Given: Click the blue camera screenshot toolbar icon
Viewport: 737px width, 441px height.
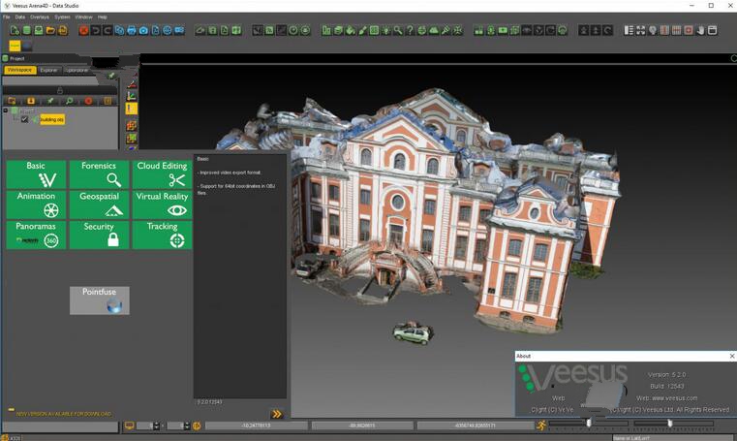Looking at the screenshot, I should (x=143, y=31).
